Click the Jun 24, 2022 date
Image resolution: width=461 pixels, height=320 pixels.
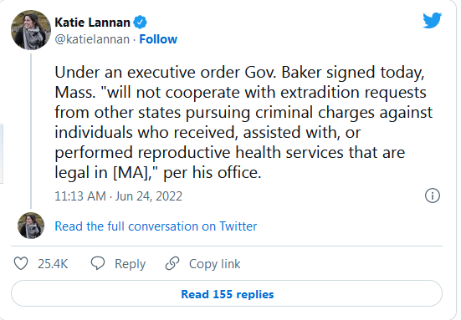149,196
